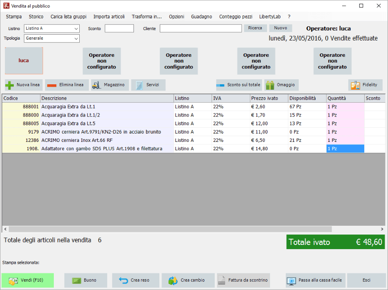Click the scroll left arrow of table
388x290 pixels.
pos(5,229)
